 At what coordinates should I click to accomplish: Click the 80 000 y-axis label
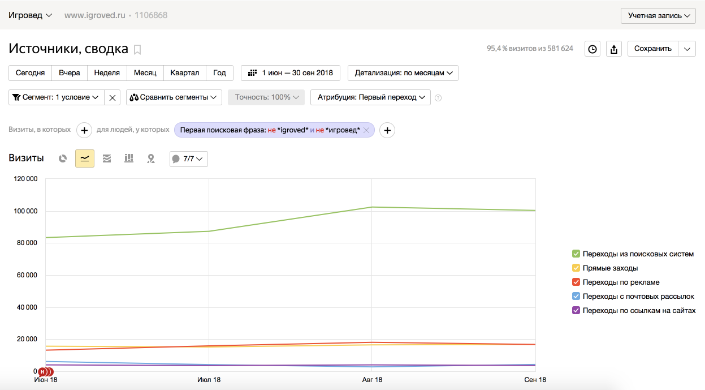tap(26, 243)
